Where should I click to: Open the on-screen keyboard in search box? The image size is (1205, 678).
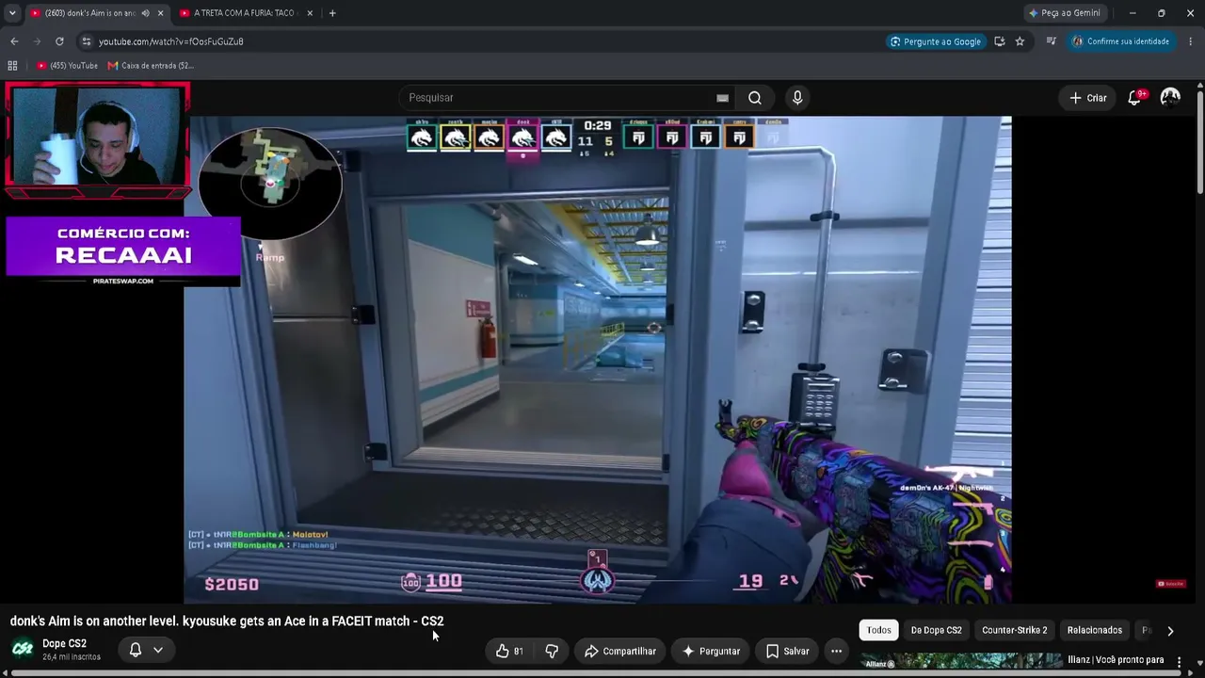pos(722,98)
